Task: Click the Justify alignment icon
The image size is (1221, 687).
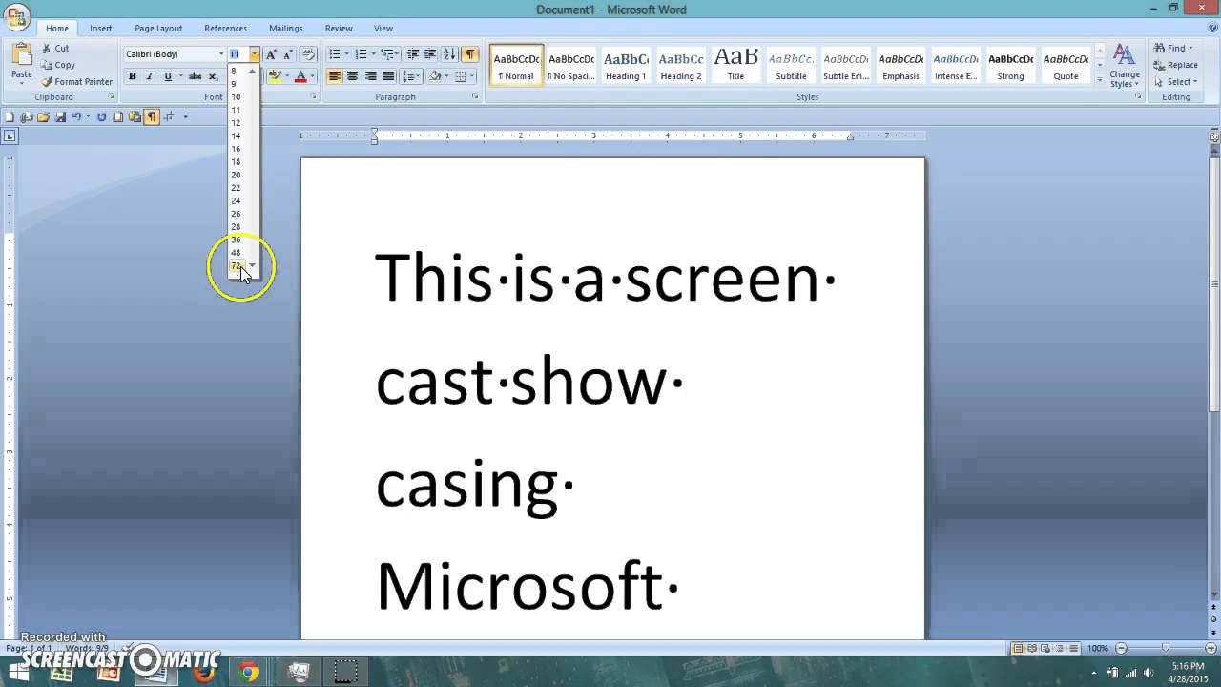Action: coord(388,76)
